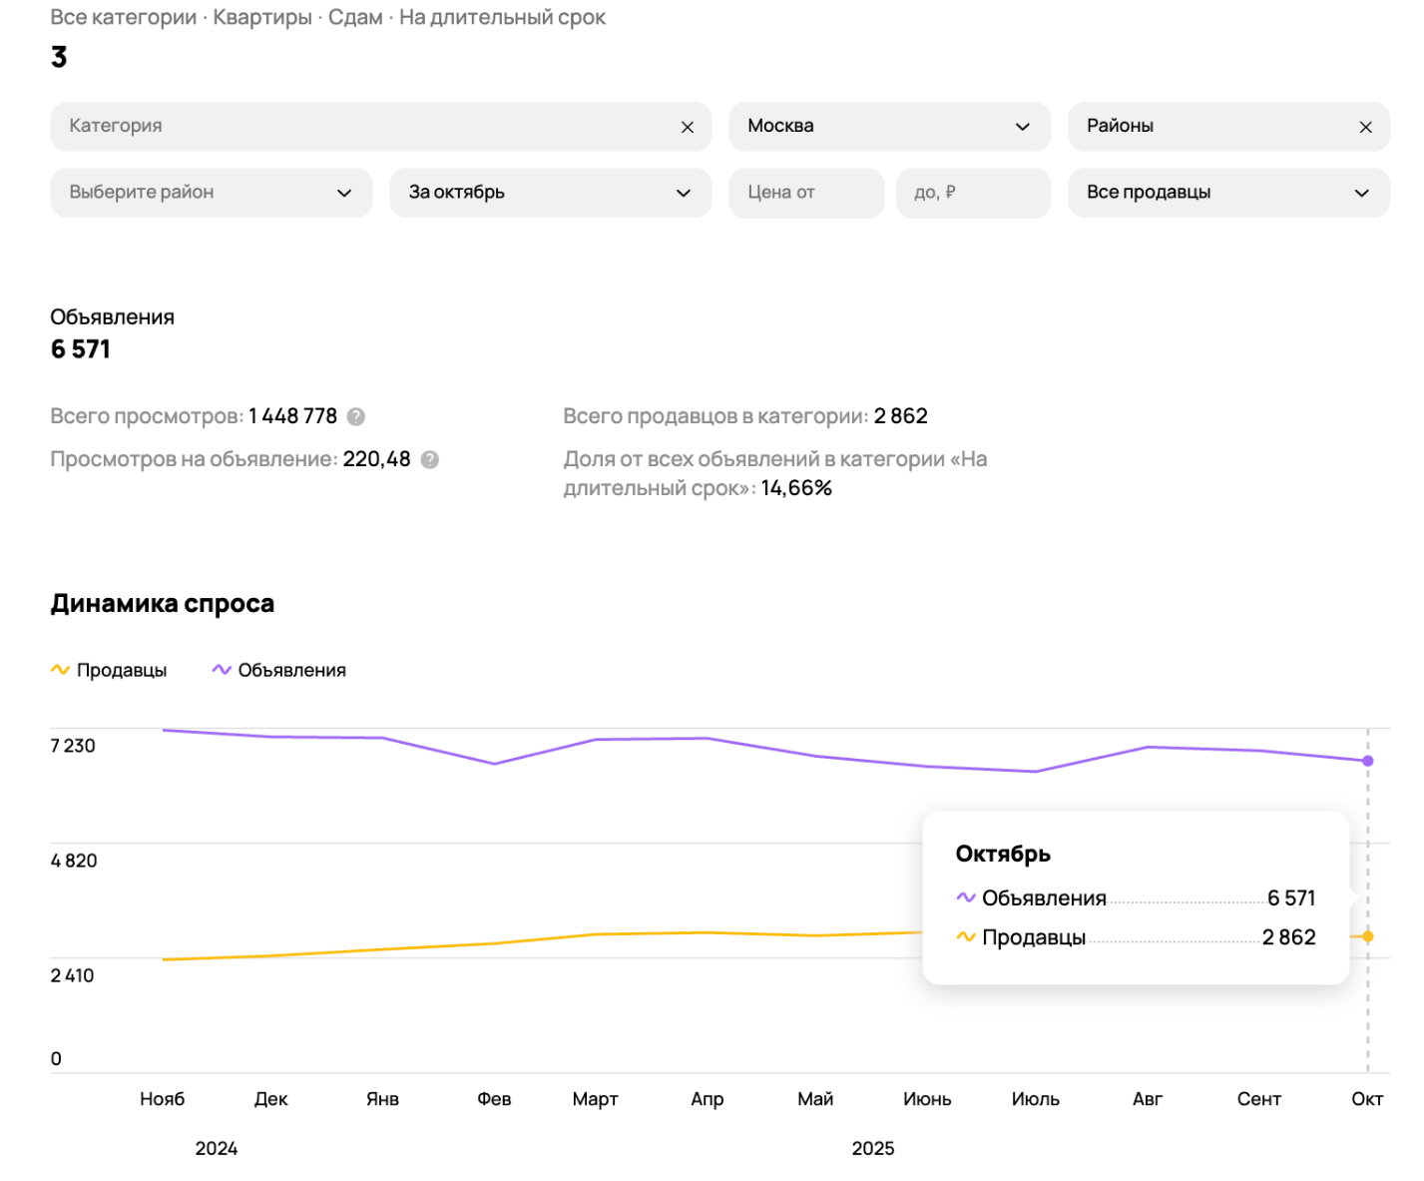Click the yellow October sellers data point
This screenshot has width=1424, height=1181.
point(1367,936)
